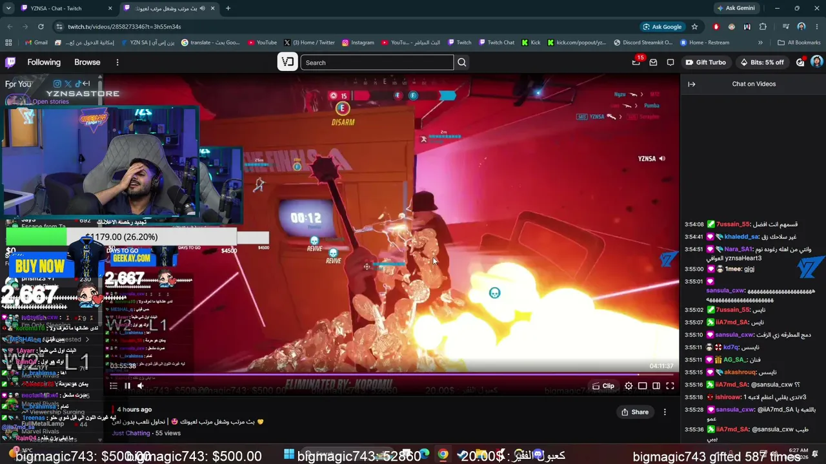The width and height of the screenshot is (826, 464).
Task: Open the Just Chatting category link
Action: (131, 433)
